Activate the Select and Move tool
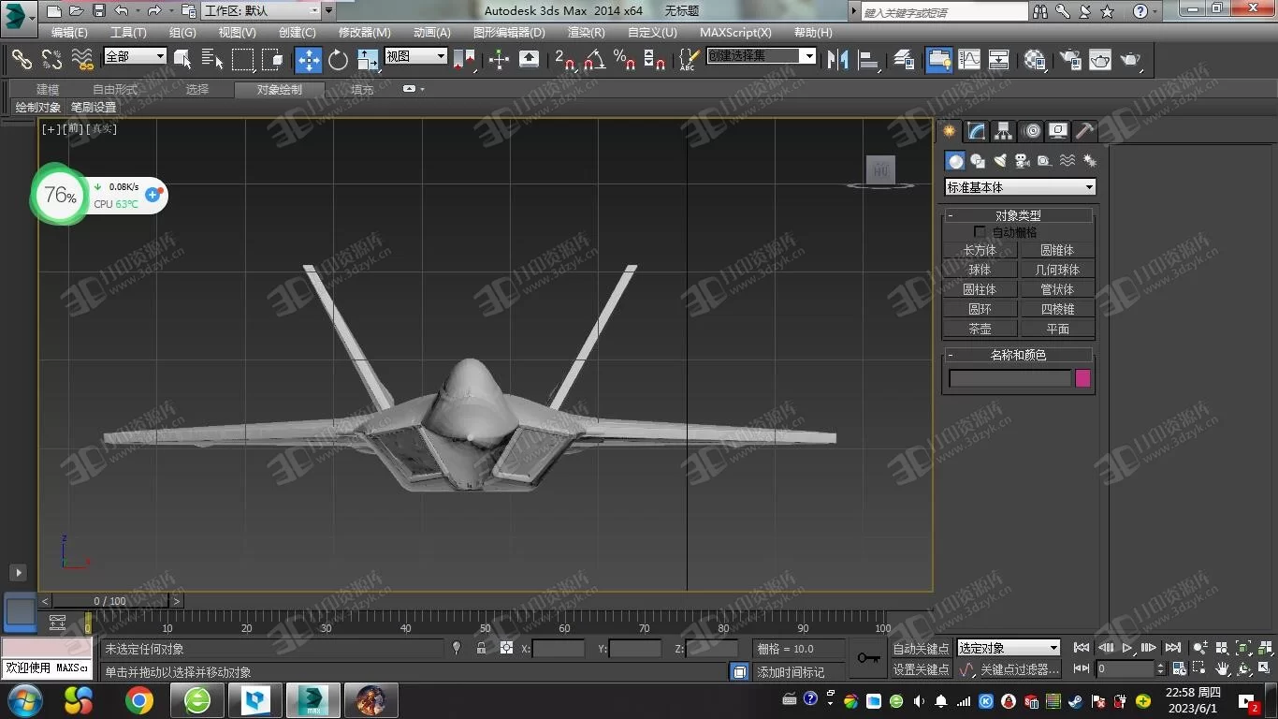The height and width of the screenshot is (719, 1278). pyautogui.click(x=308, y=60)
